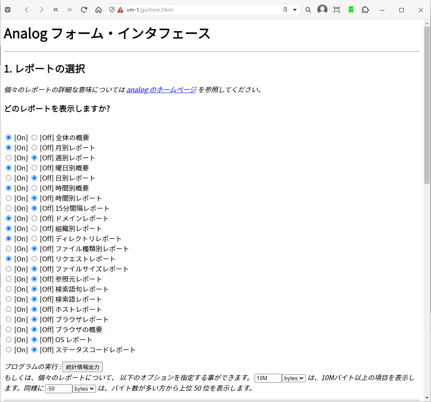This screenshot has height=402, width=431.
Task: Turn On the ホストレポート report
Action: 8,309
